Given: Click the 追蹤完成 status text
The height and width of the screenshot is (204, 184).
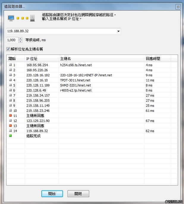Looking at the screenshot, I should click(34, 136).
